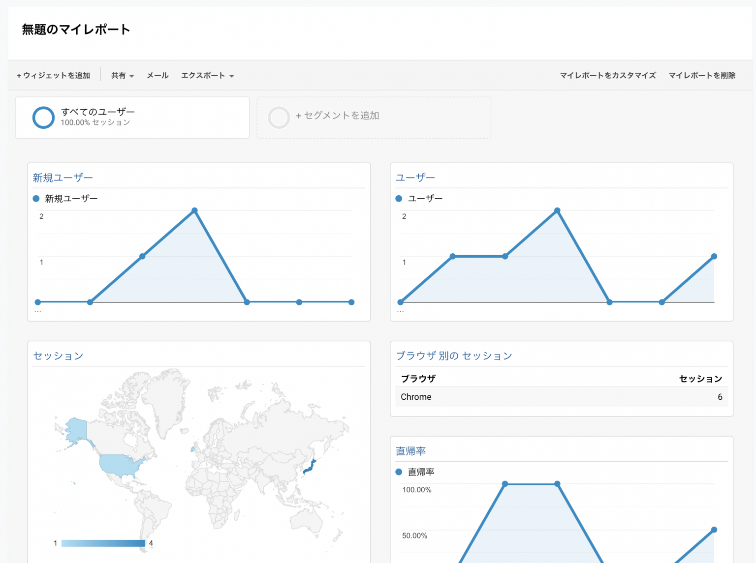Click the メール toolbar item

click(x=157, y=75)
